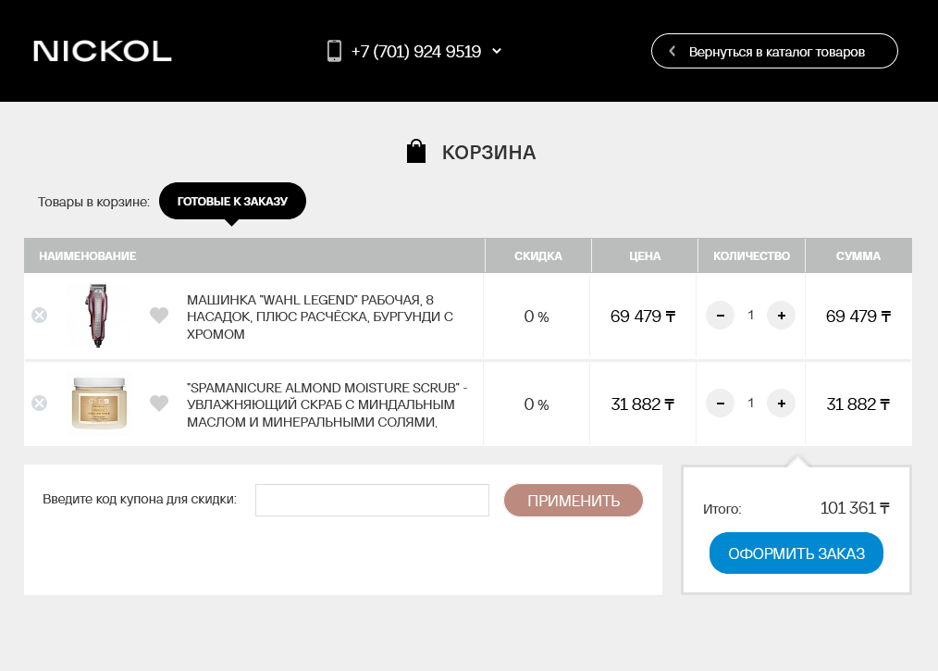Click the Итого label
Image resolution: width=938 pixels, height=671 pixels.
722,509
